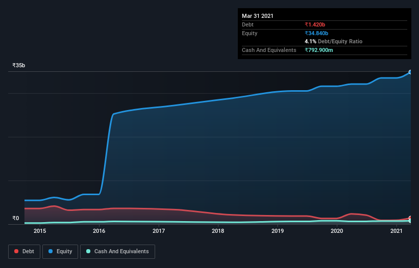The image size is (419, 268).
Task: Click the Mar 31 2021 tooltip date
Action: point(258,16)
